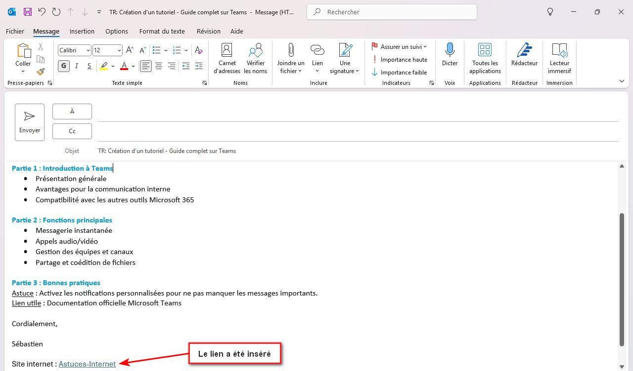Click the Objet subject field

coord(358,151)
